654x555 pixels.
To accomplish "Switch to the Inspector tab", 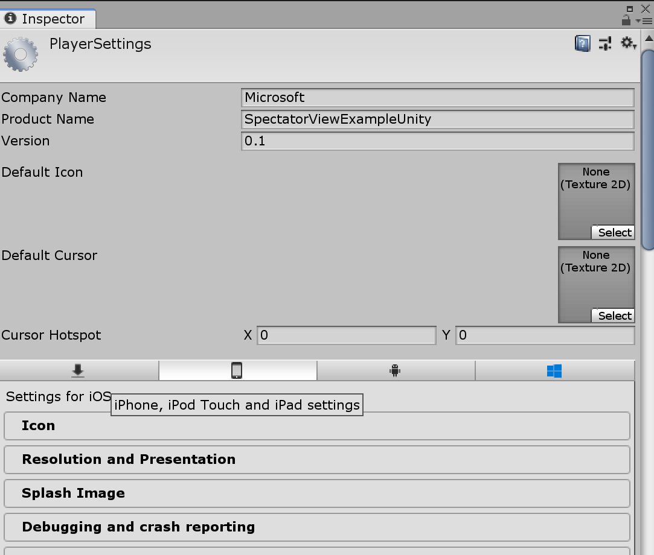I will click(x=48, y=19).
